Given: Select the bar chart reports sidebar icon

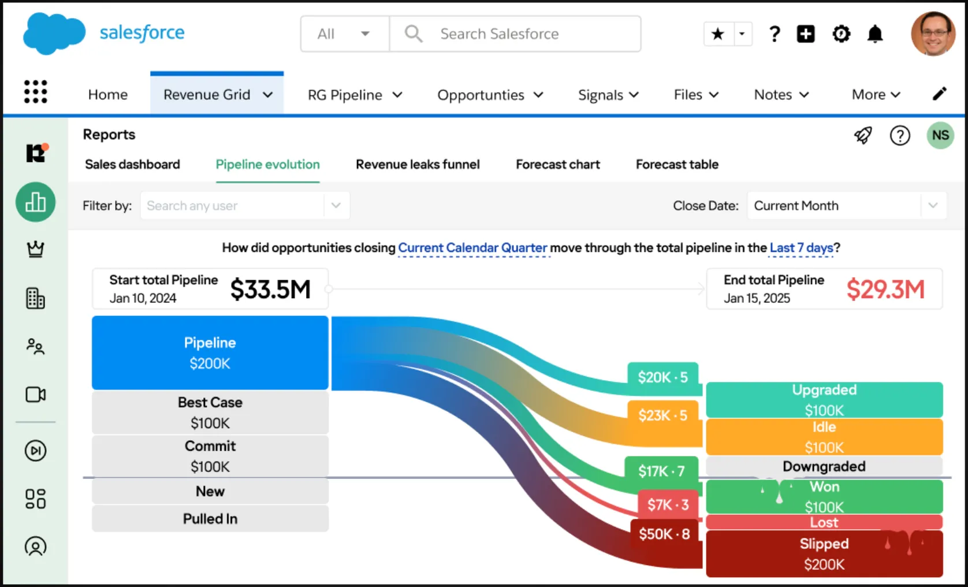Looking at the screenshot, I should 36,202.
